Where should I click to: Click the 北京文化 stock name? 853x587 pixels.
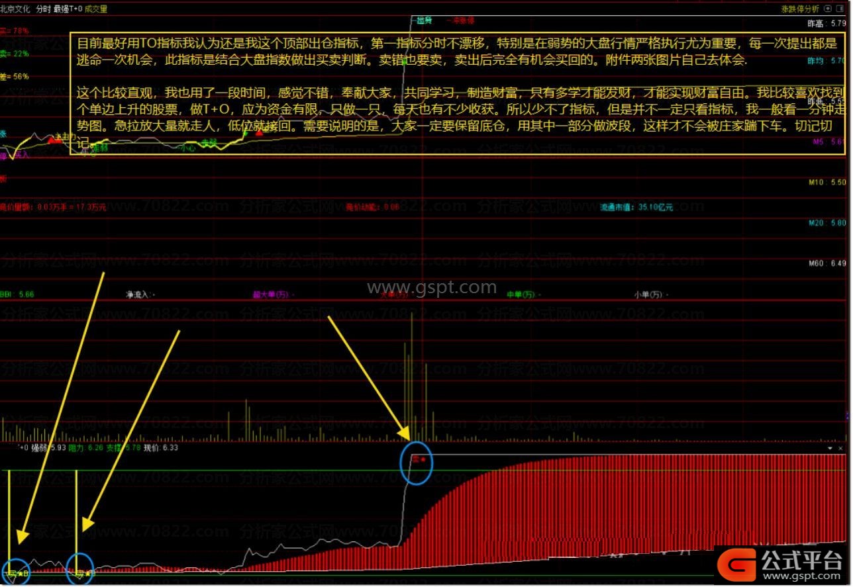coord(16,9)
